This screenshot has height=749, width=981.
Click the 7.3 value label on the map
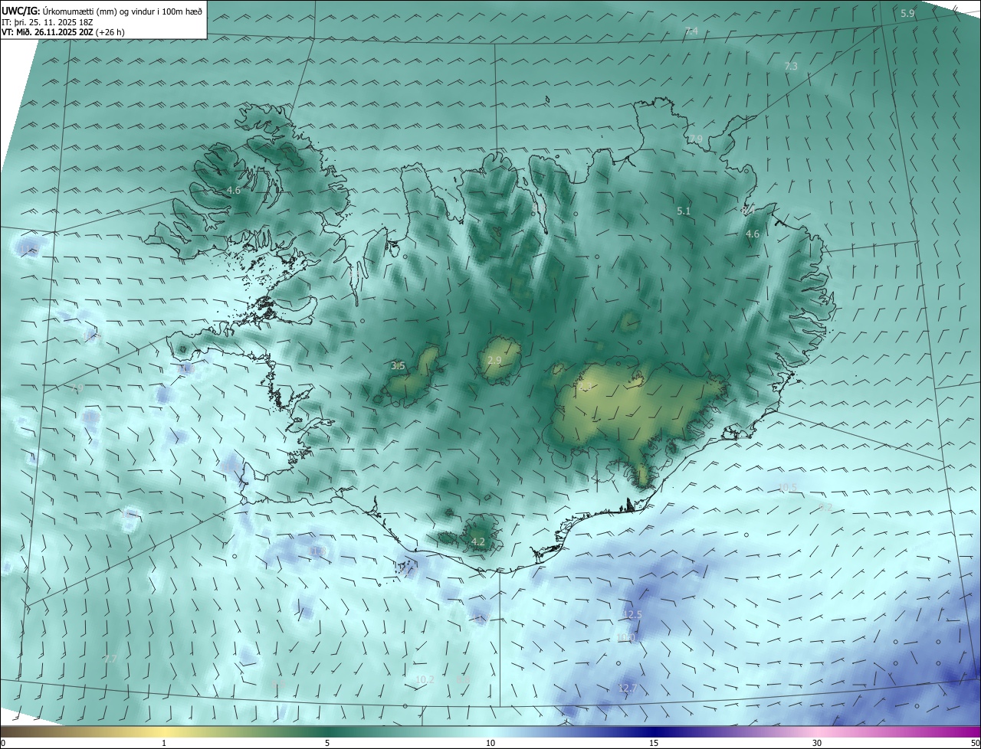pyautogui.click(x=791, y=67)
